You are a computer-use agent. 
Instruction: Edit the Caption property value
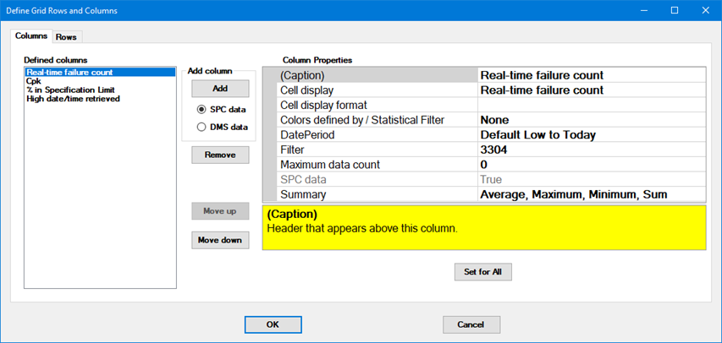(x=589, y=75)
